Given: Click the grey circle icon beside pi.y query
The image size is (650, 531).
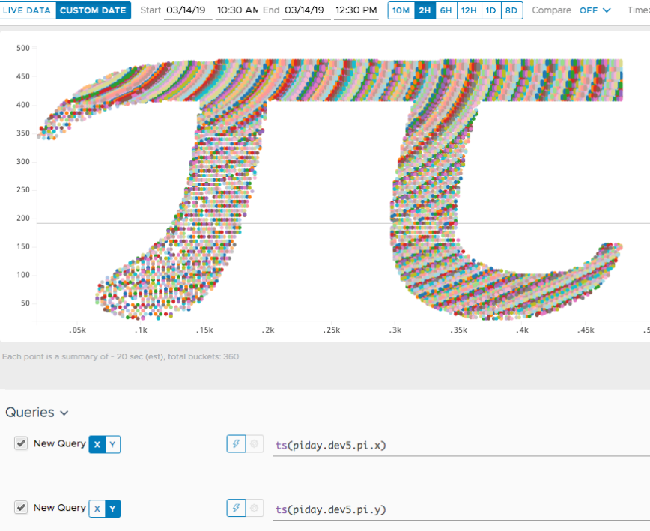Looking at the screenshot, I should point(255,509).
